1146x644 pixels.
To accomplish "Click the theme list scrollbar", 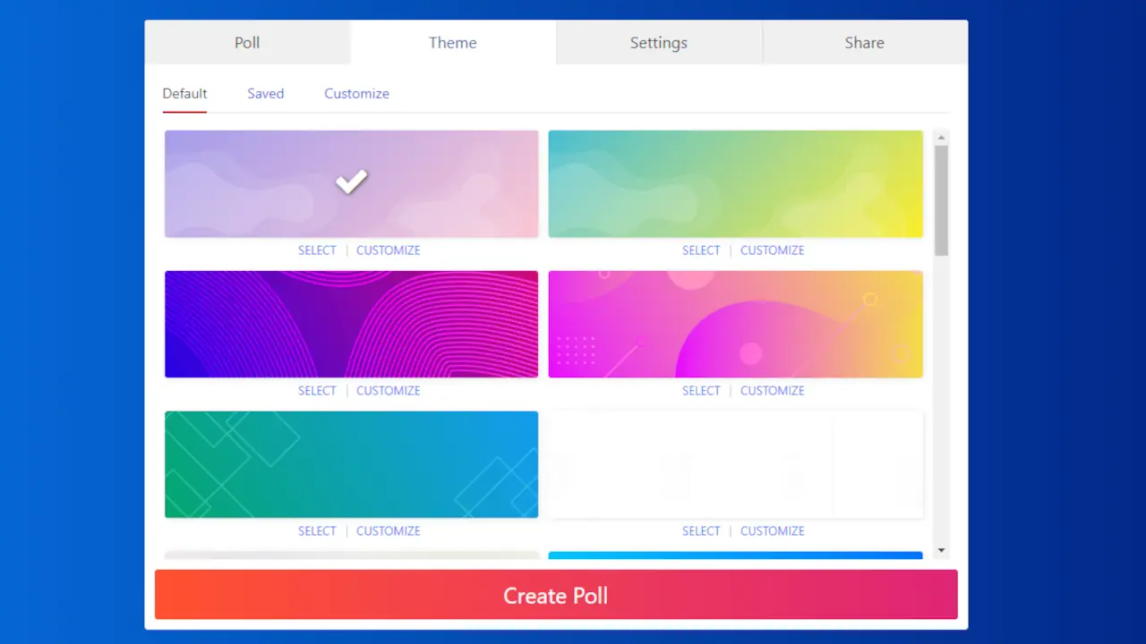I will (x=942, y=192).
